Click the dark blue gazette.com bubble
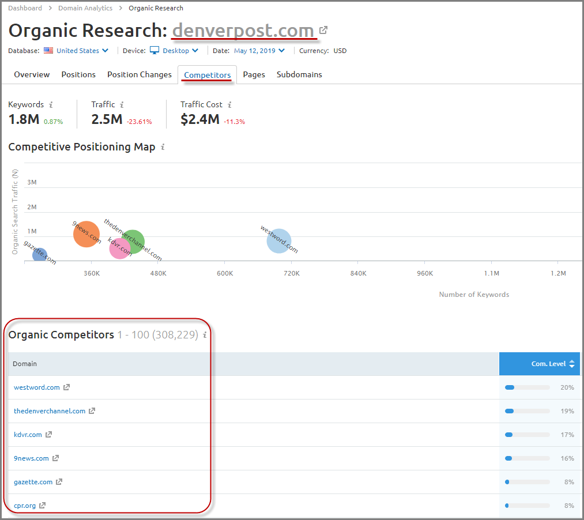 point(39,255)
